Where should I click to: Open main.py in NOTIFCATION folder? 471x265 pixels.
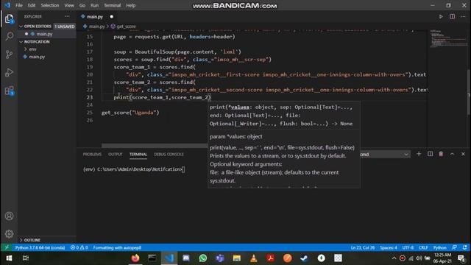pyautogui.click(x=37, y=57)
